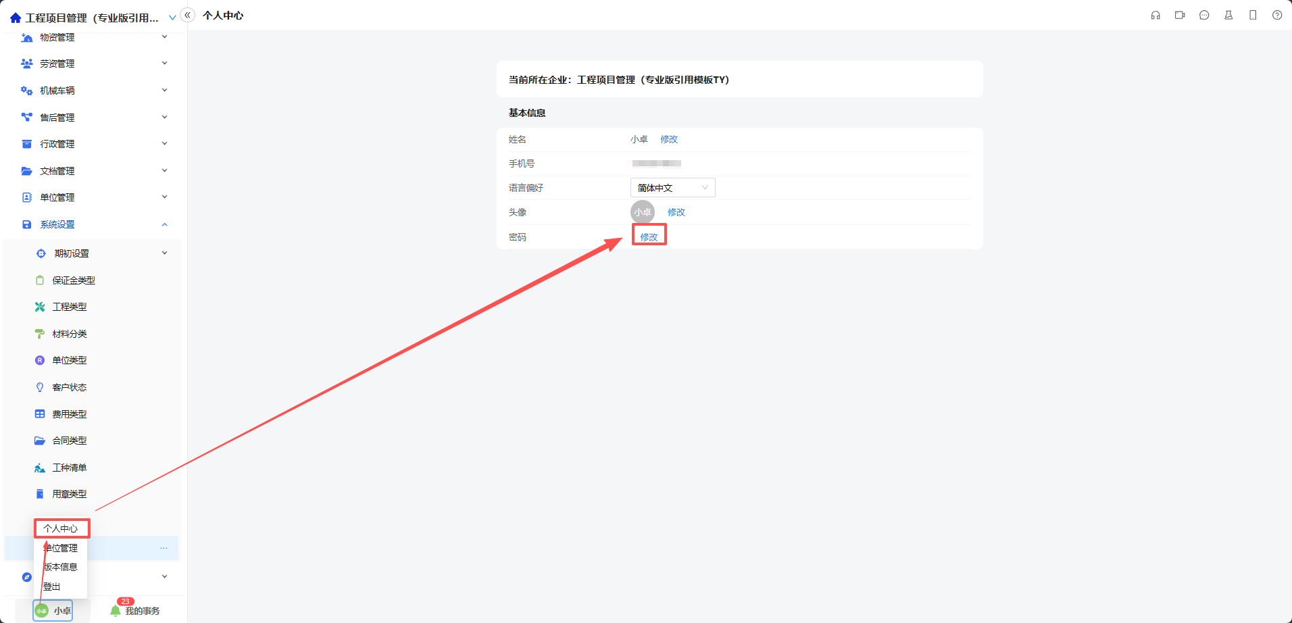This screenshot has height=623, width=1292.
Task: Click the lab flask icon in top bar
Action: point(1228,15)
